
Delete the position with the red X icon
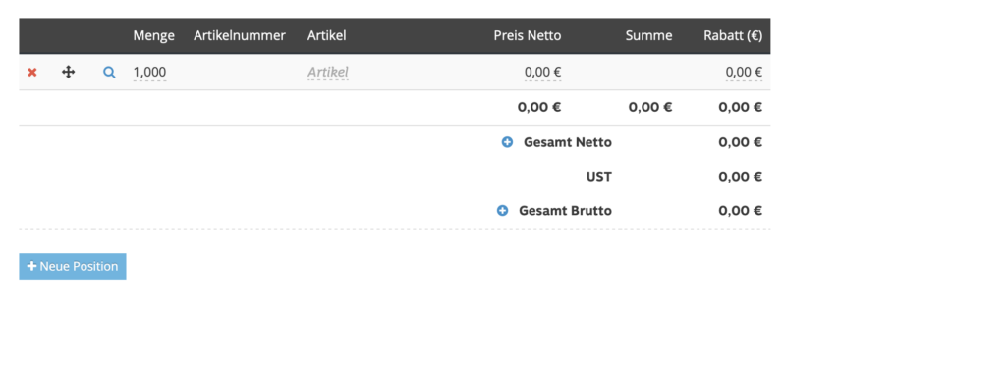[32, 73]
